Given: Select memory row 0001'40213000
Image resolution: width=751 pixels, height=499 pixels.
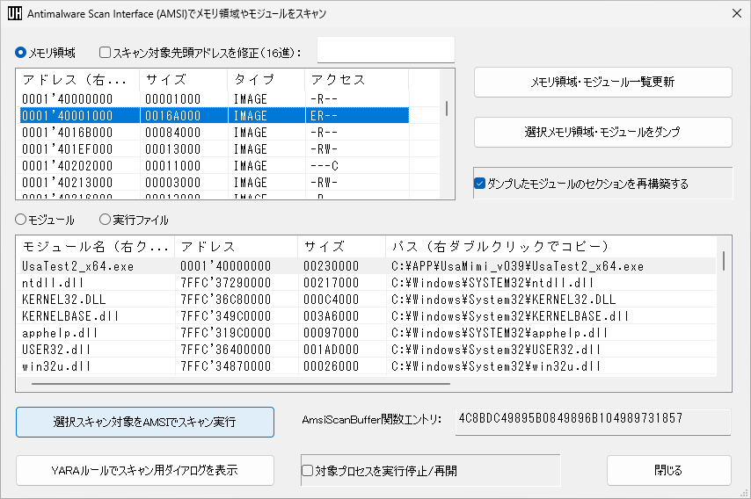Looking at the screenshot, I should click(214, 182).
